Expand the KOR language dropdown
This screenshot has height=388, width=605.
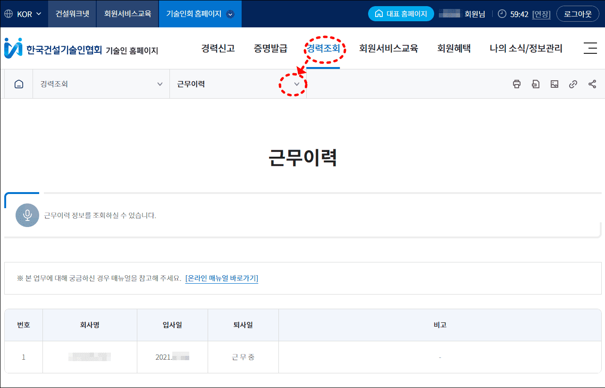[x=24, y=14]
